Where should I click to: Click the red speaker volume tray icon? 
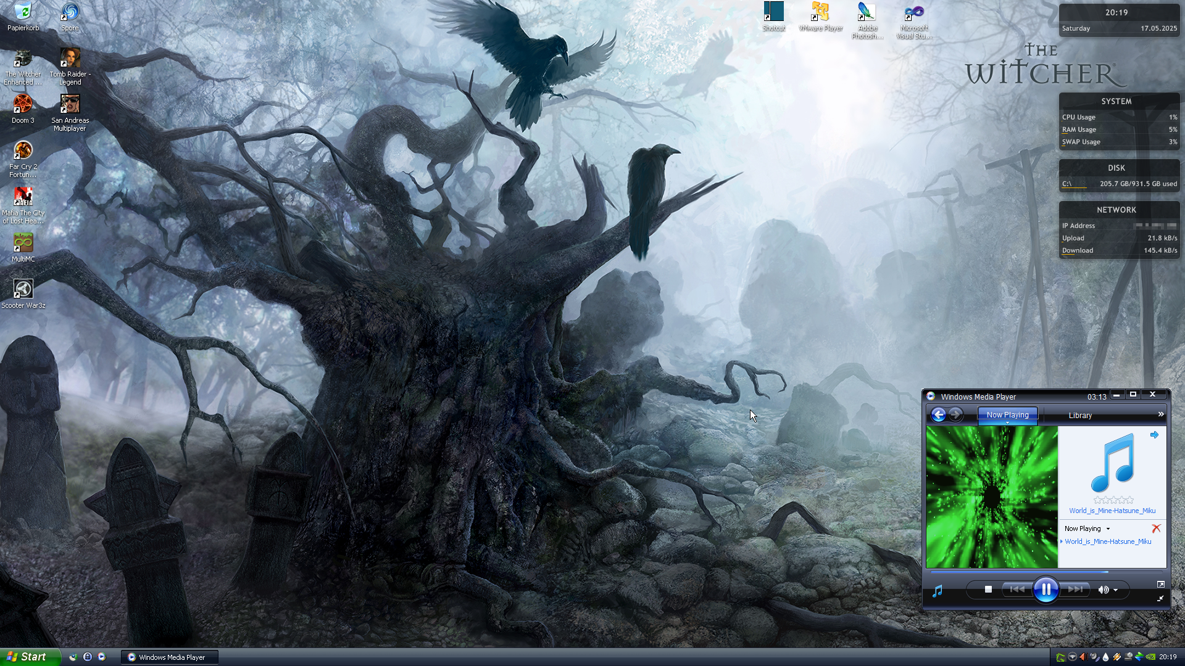pos(1083,657)
